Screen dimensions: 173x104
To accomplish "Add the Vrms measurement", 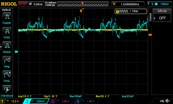I will [7, 75].
